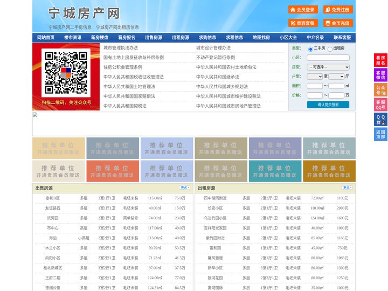Image resolution: width=388 pixels, height=291 pixels.
Task: Click the QQ群 floating sidebar icon
Action: pyautogui.click(x=380, y=120)
